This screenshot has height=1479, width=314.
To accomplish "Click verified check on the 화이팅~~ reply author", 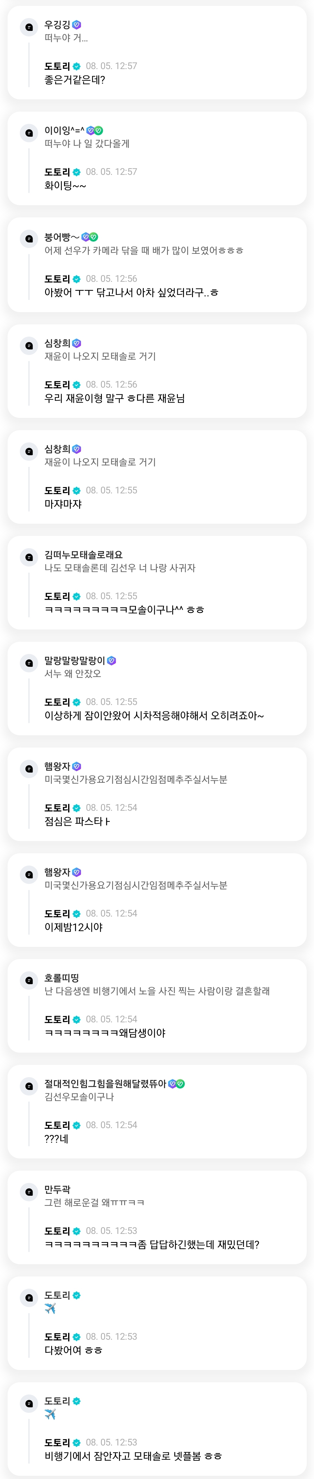I will pyautogui.click(x=77, y=172).
